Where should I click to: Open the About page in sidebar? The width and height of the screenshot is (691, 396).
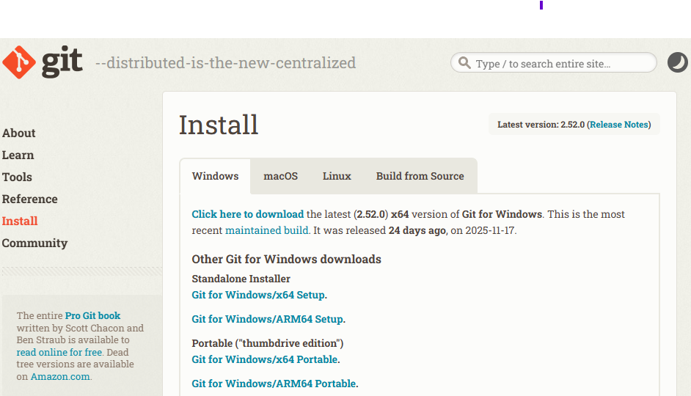click(18, 133)
